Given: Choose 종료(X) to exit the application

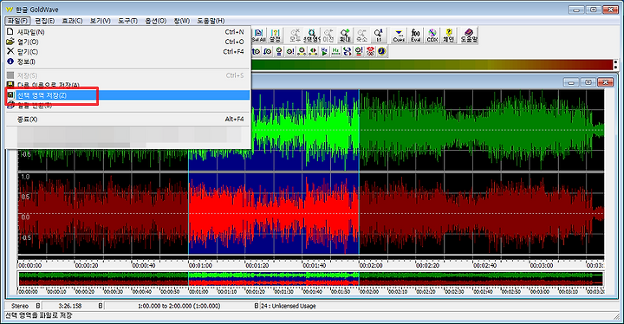Looking at the screenshot, I should tap(127, 119).
